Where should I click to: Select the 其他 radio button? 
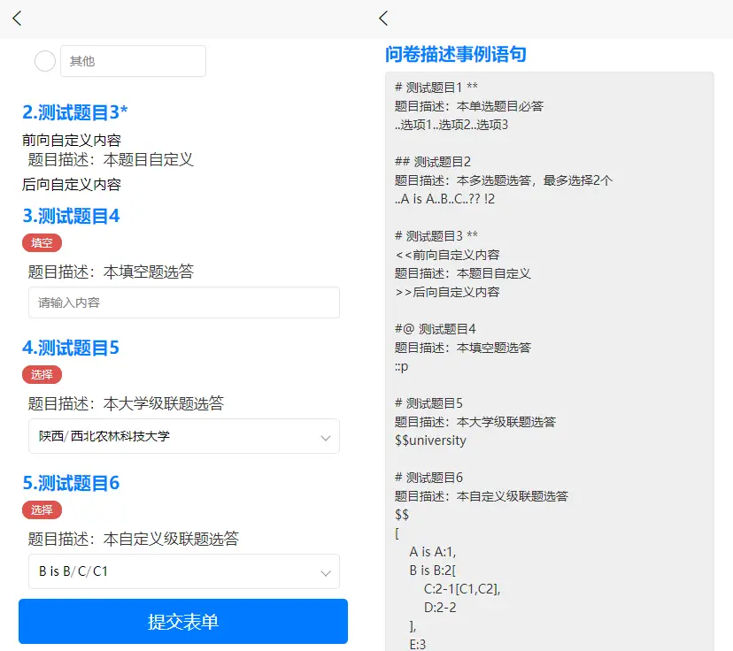(x=44, y=61)
